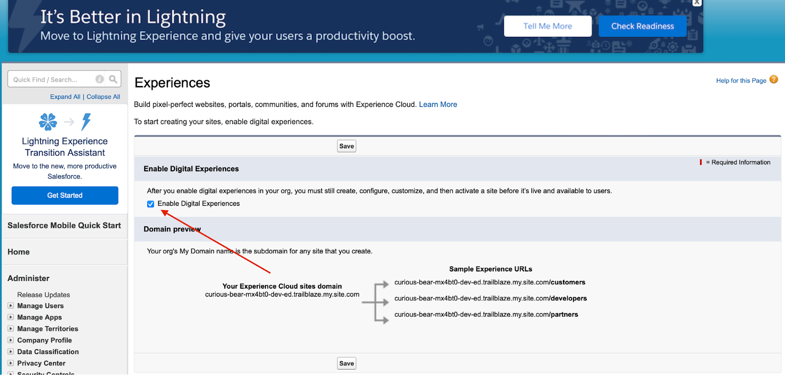This screenshot has width=785, height=375.
Task: Expand the Data Classification node
Action: [11, 351]
